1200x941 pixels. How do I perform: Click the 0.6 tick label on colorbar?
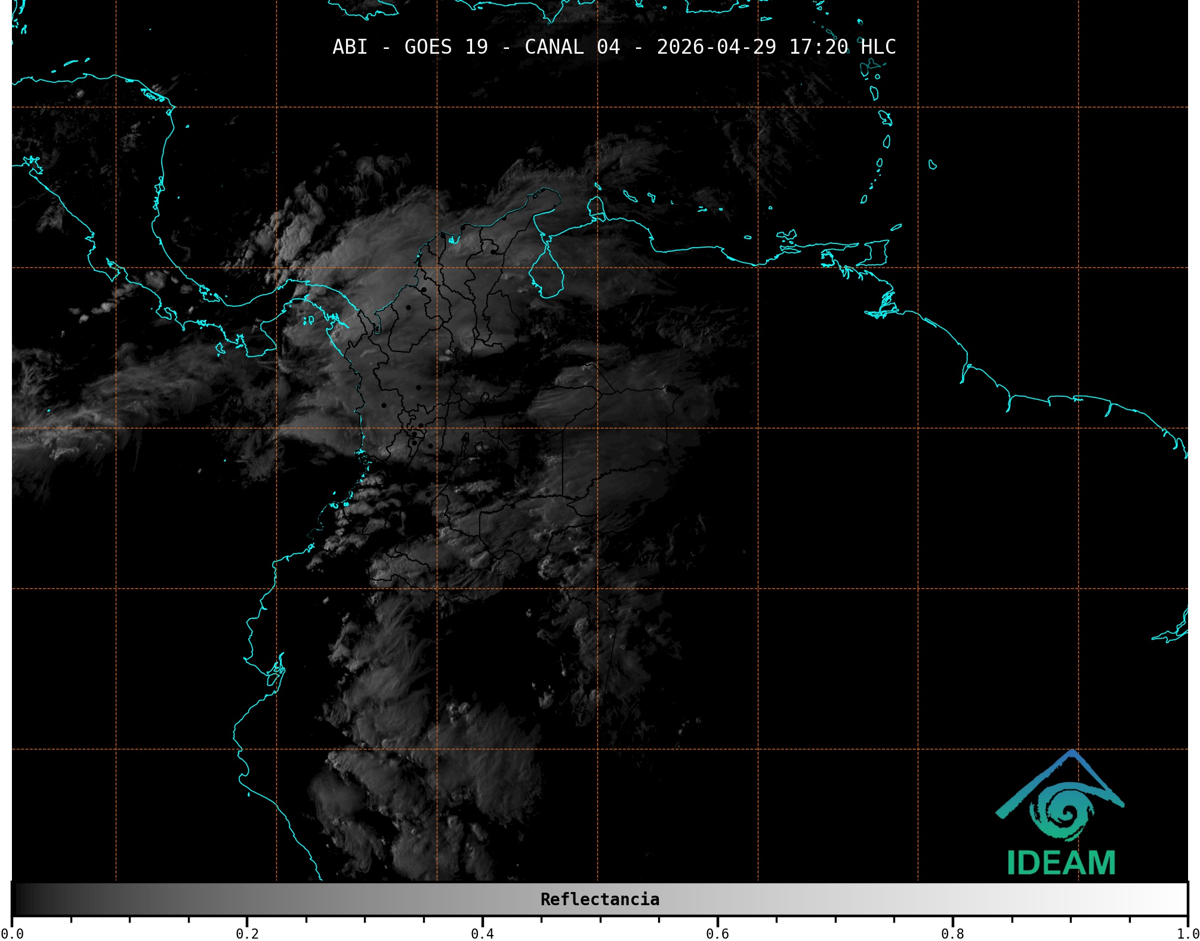click(x=717, y=933)
